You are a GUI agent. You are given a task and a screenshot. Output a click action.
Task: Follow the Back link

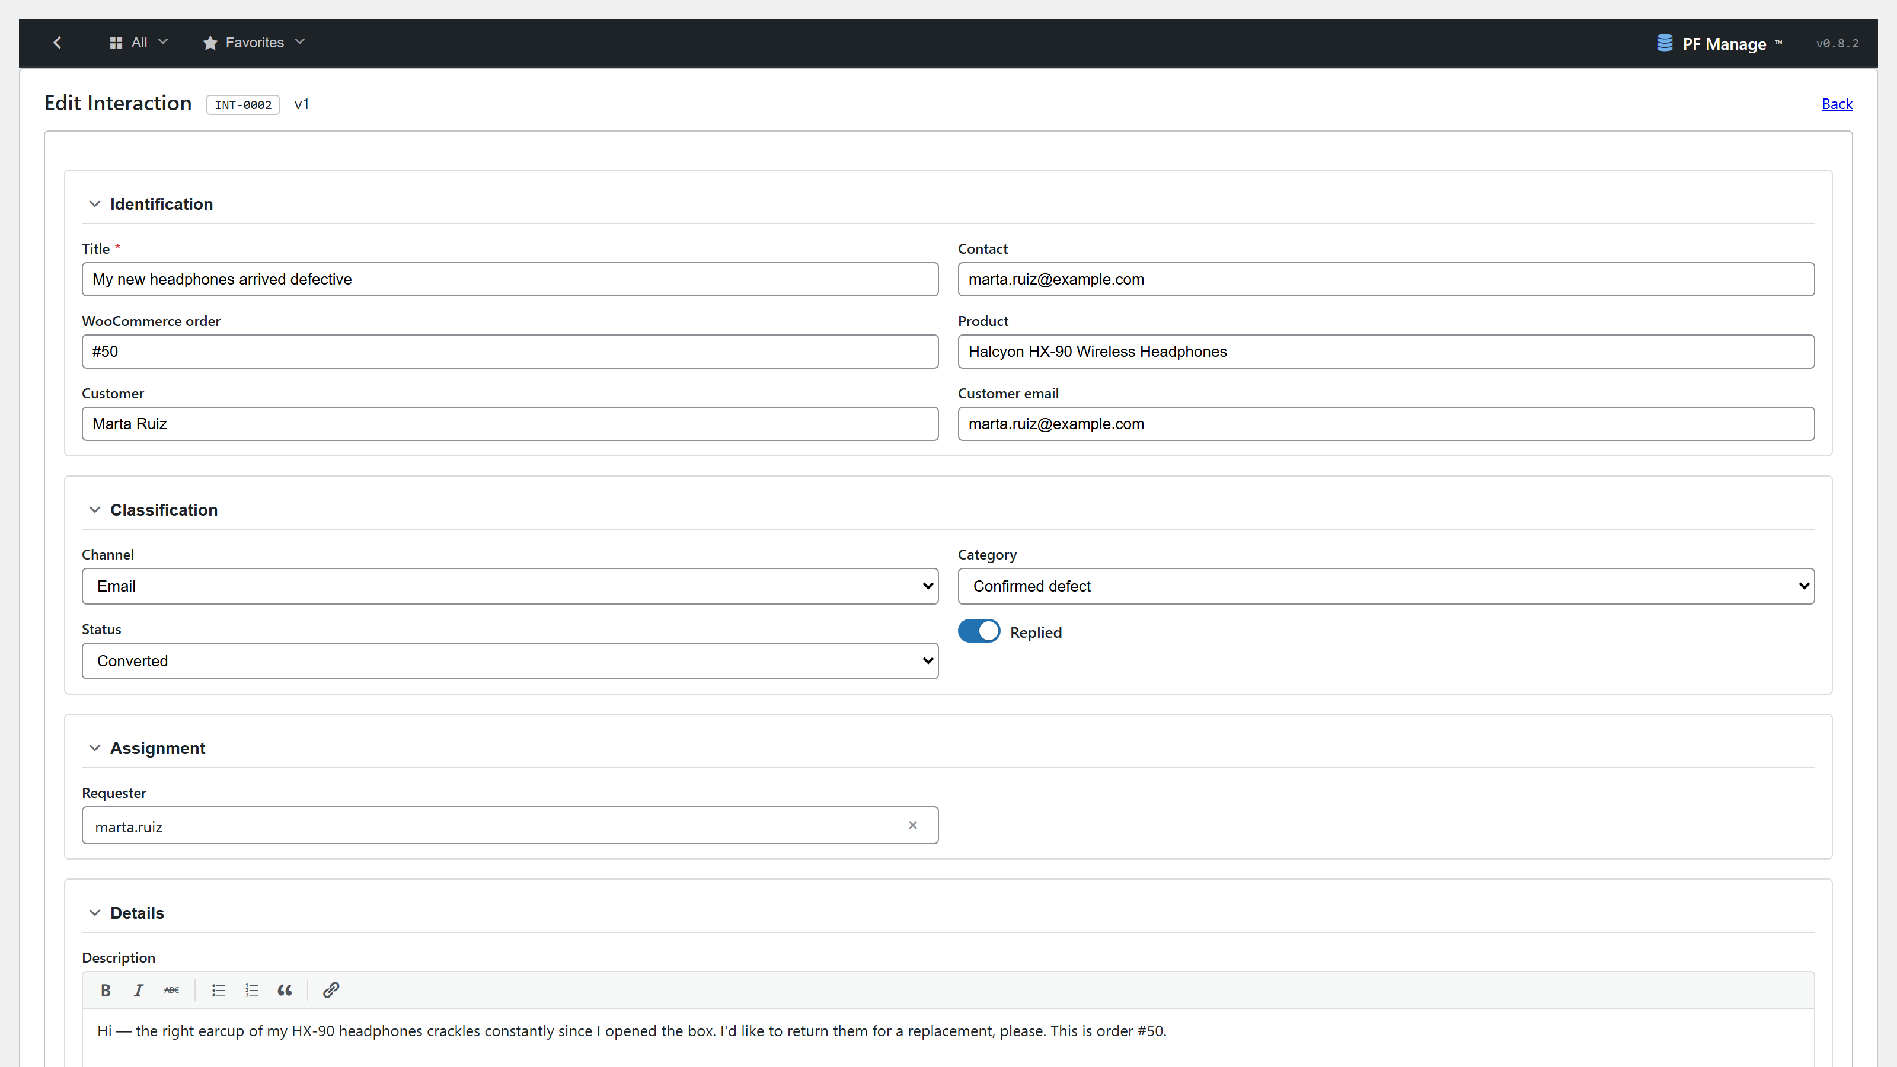pyautogui.click(x=1837, y=104)
